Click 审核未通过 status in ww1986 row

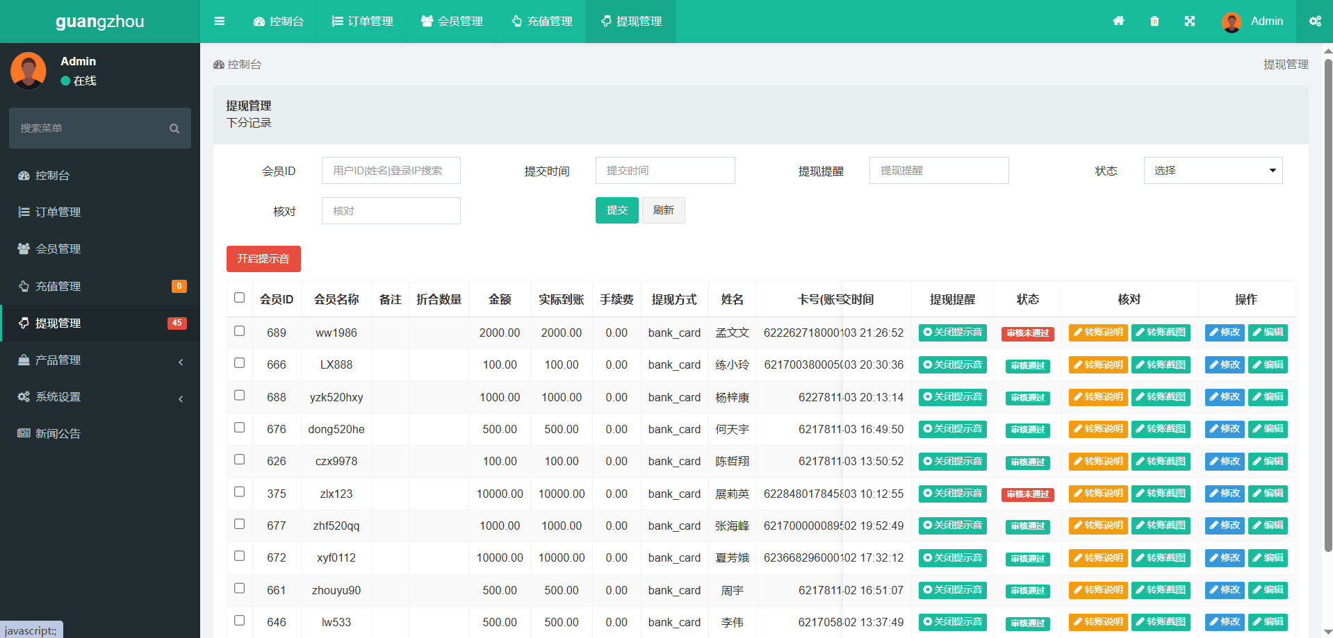[1028, 333]
